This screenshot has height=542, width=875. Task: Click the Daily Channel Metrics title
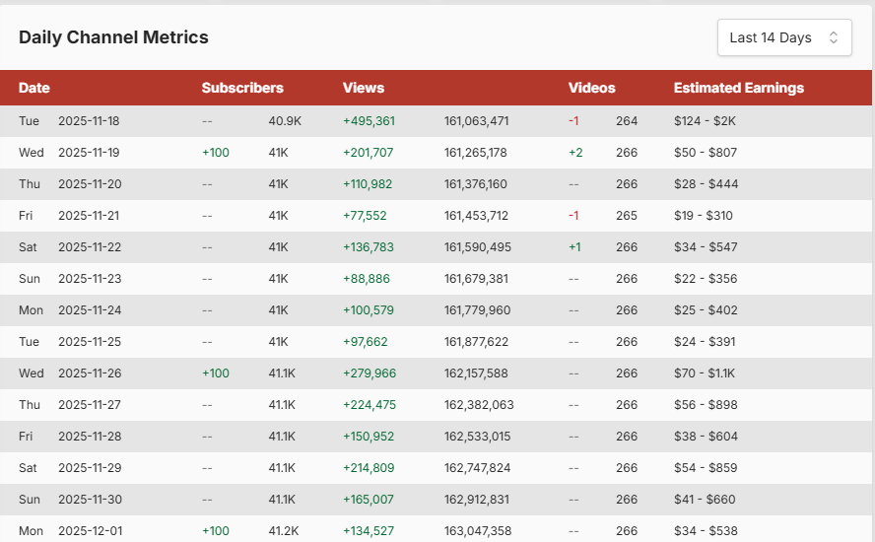(113, 37)
